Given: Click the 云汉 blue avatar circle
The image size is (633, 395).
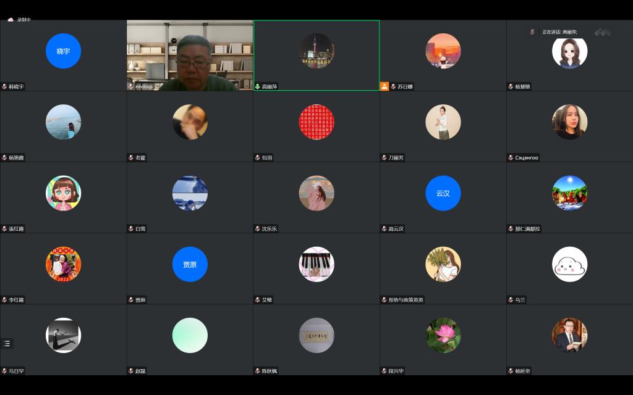Looking at the screenshot, I should coord(443,193).
